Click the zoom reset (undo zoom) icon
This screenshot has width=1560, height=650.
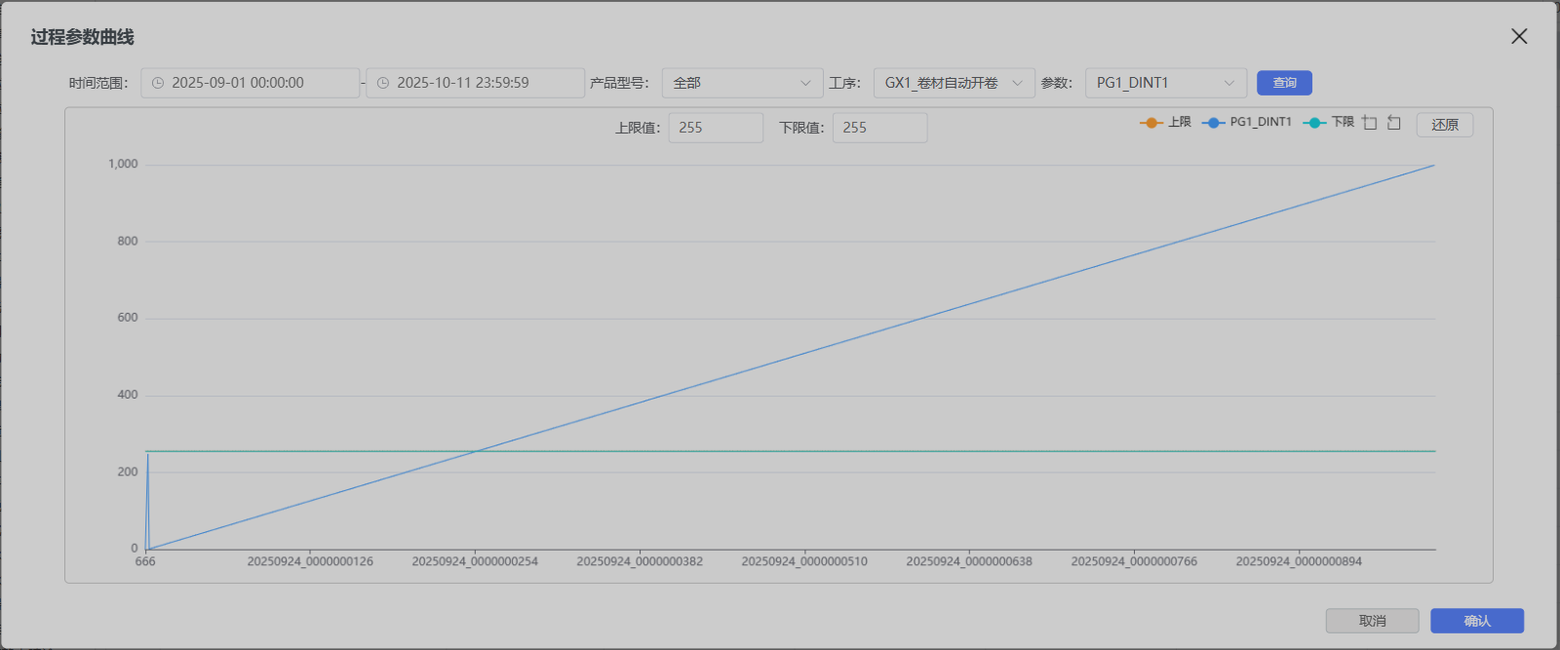coord(1394,123)
